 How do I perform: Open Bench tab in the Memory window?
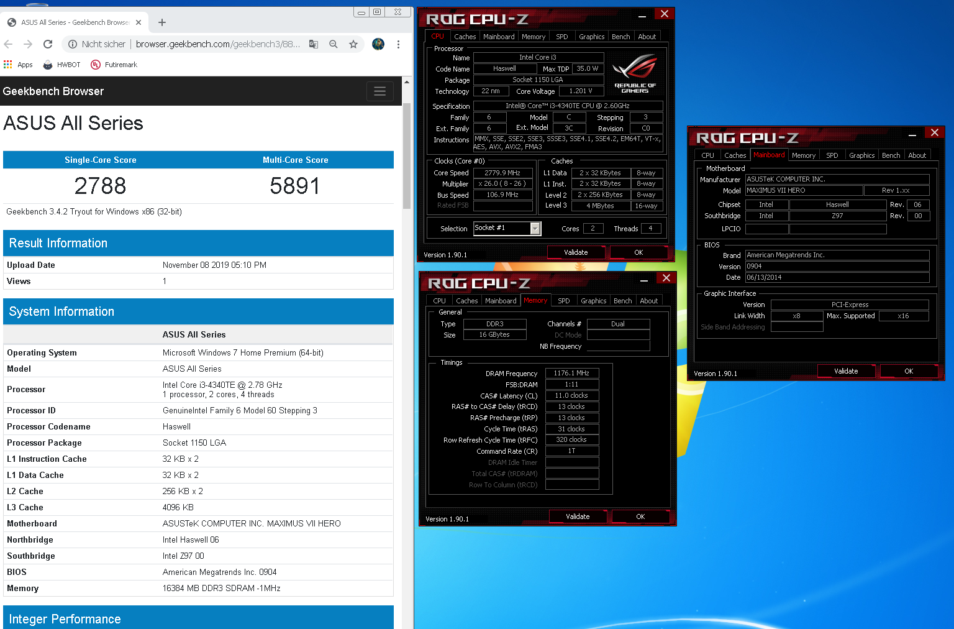point(622,301)
